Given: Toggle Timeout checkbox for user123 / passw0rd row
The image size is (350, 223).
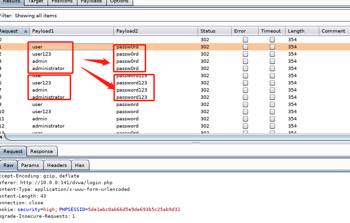Looking at the screenshot, I should [x=272, y=54].
